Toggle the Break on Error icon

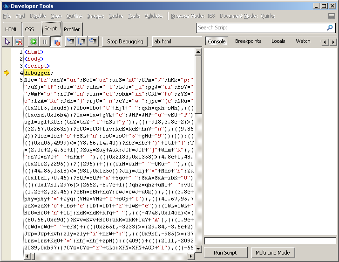pyautogui.click(x=56, y=41)
